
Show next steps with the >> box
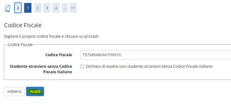pos(73,8)
